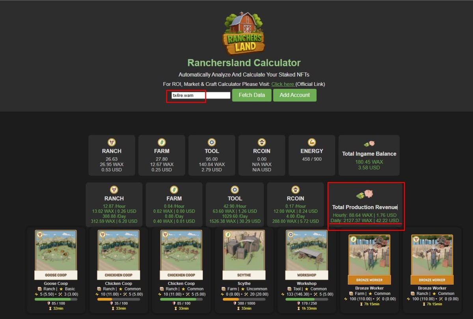Click '0.40 WAX | 0.01 USD' farm revenue
Image resolution: width=473 pixels, height=319 pixels.
174,221
